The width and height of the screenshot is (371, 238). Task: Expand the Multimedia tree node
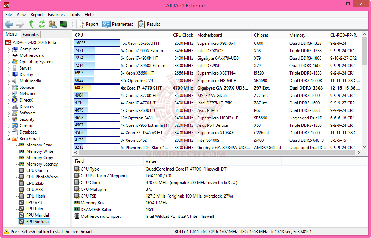[9, 81]
